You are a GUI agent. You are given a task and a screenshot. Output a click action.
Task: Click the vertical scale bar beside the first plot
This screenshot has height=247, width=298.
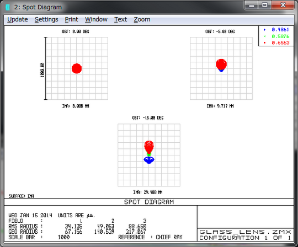pyautogui.click(x=46, y=68)
